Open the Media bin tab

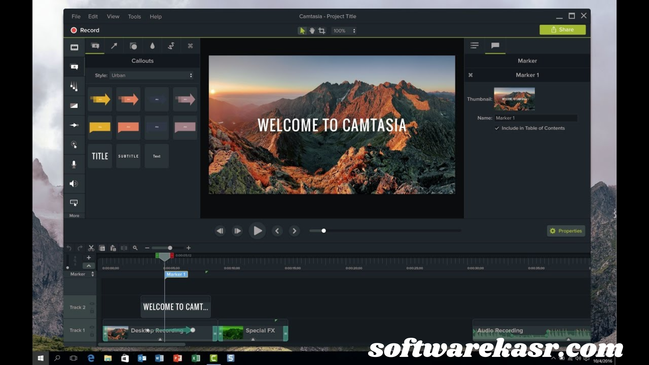[x=74, y=47]
